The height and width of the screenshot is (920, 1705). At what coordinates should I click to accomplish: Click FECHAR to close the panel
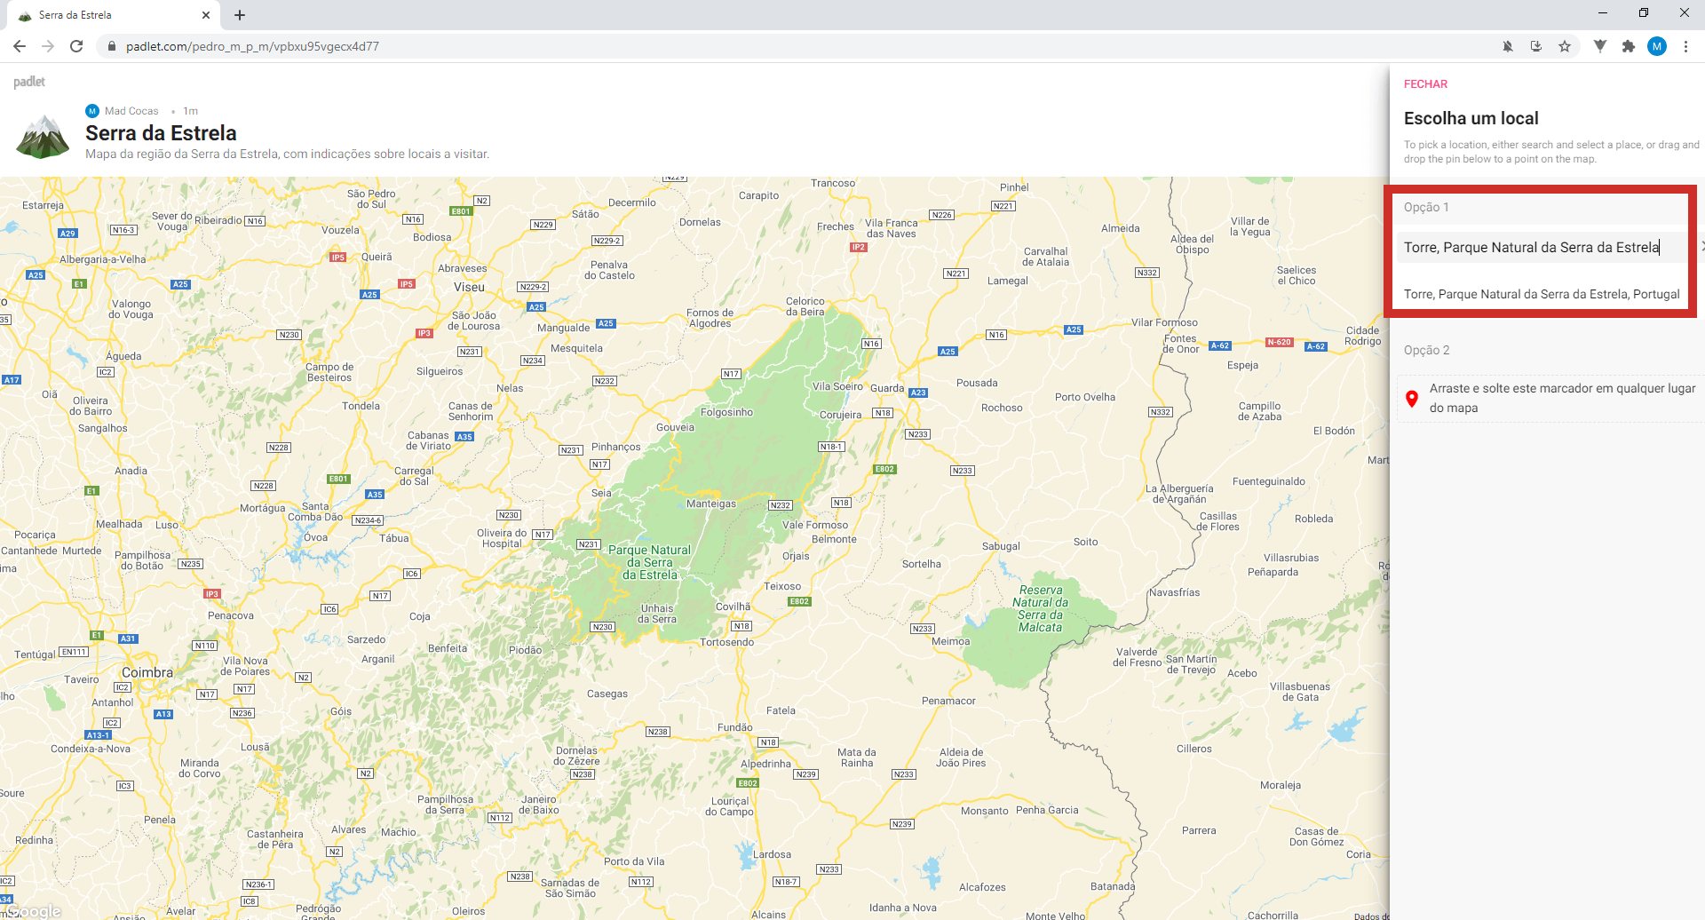coord(1425,84)
